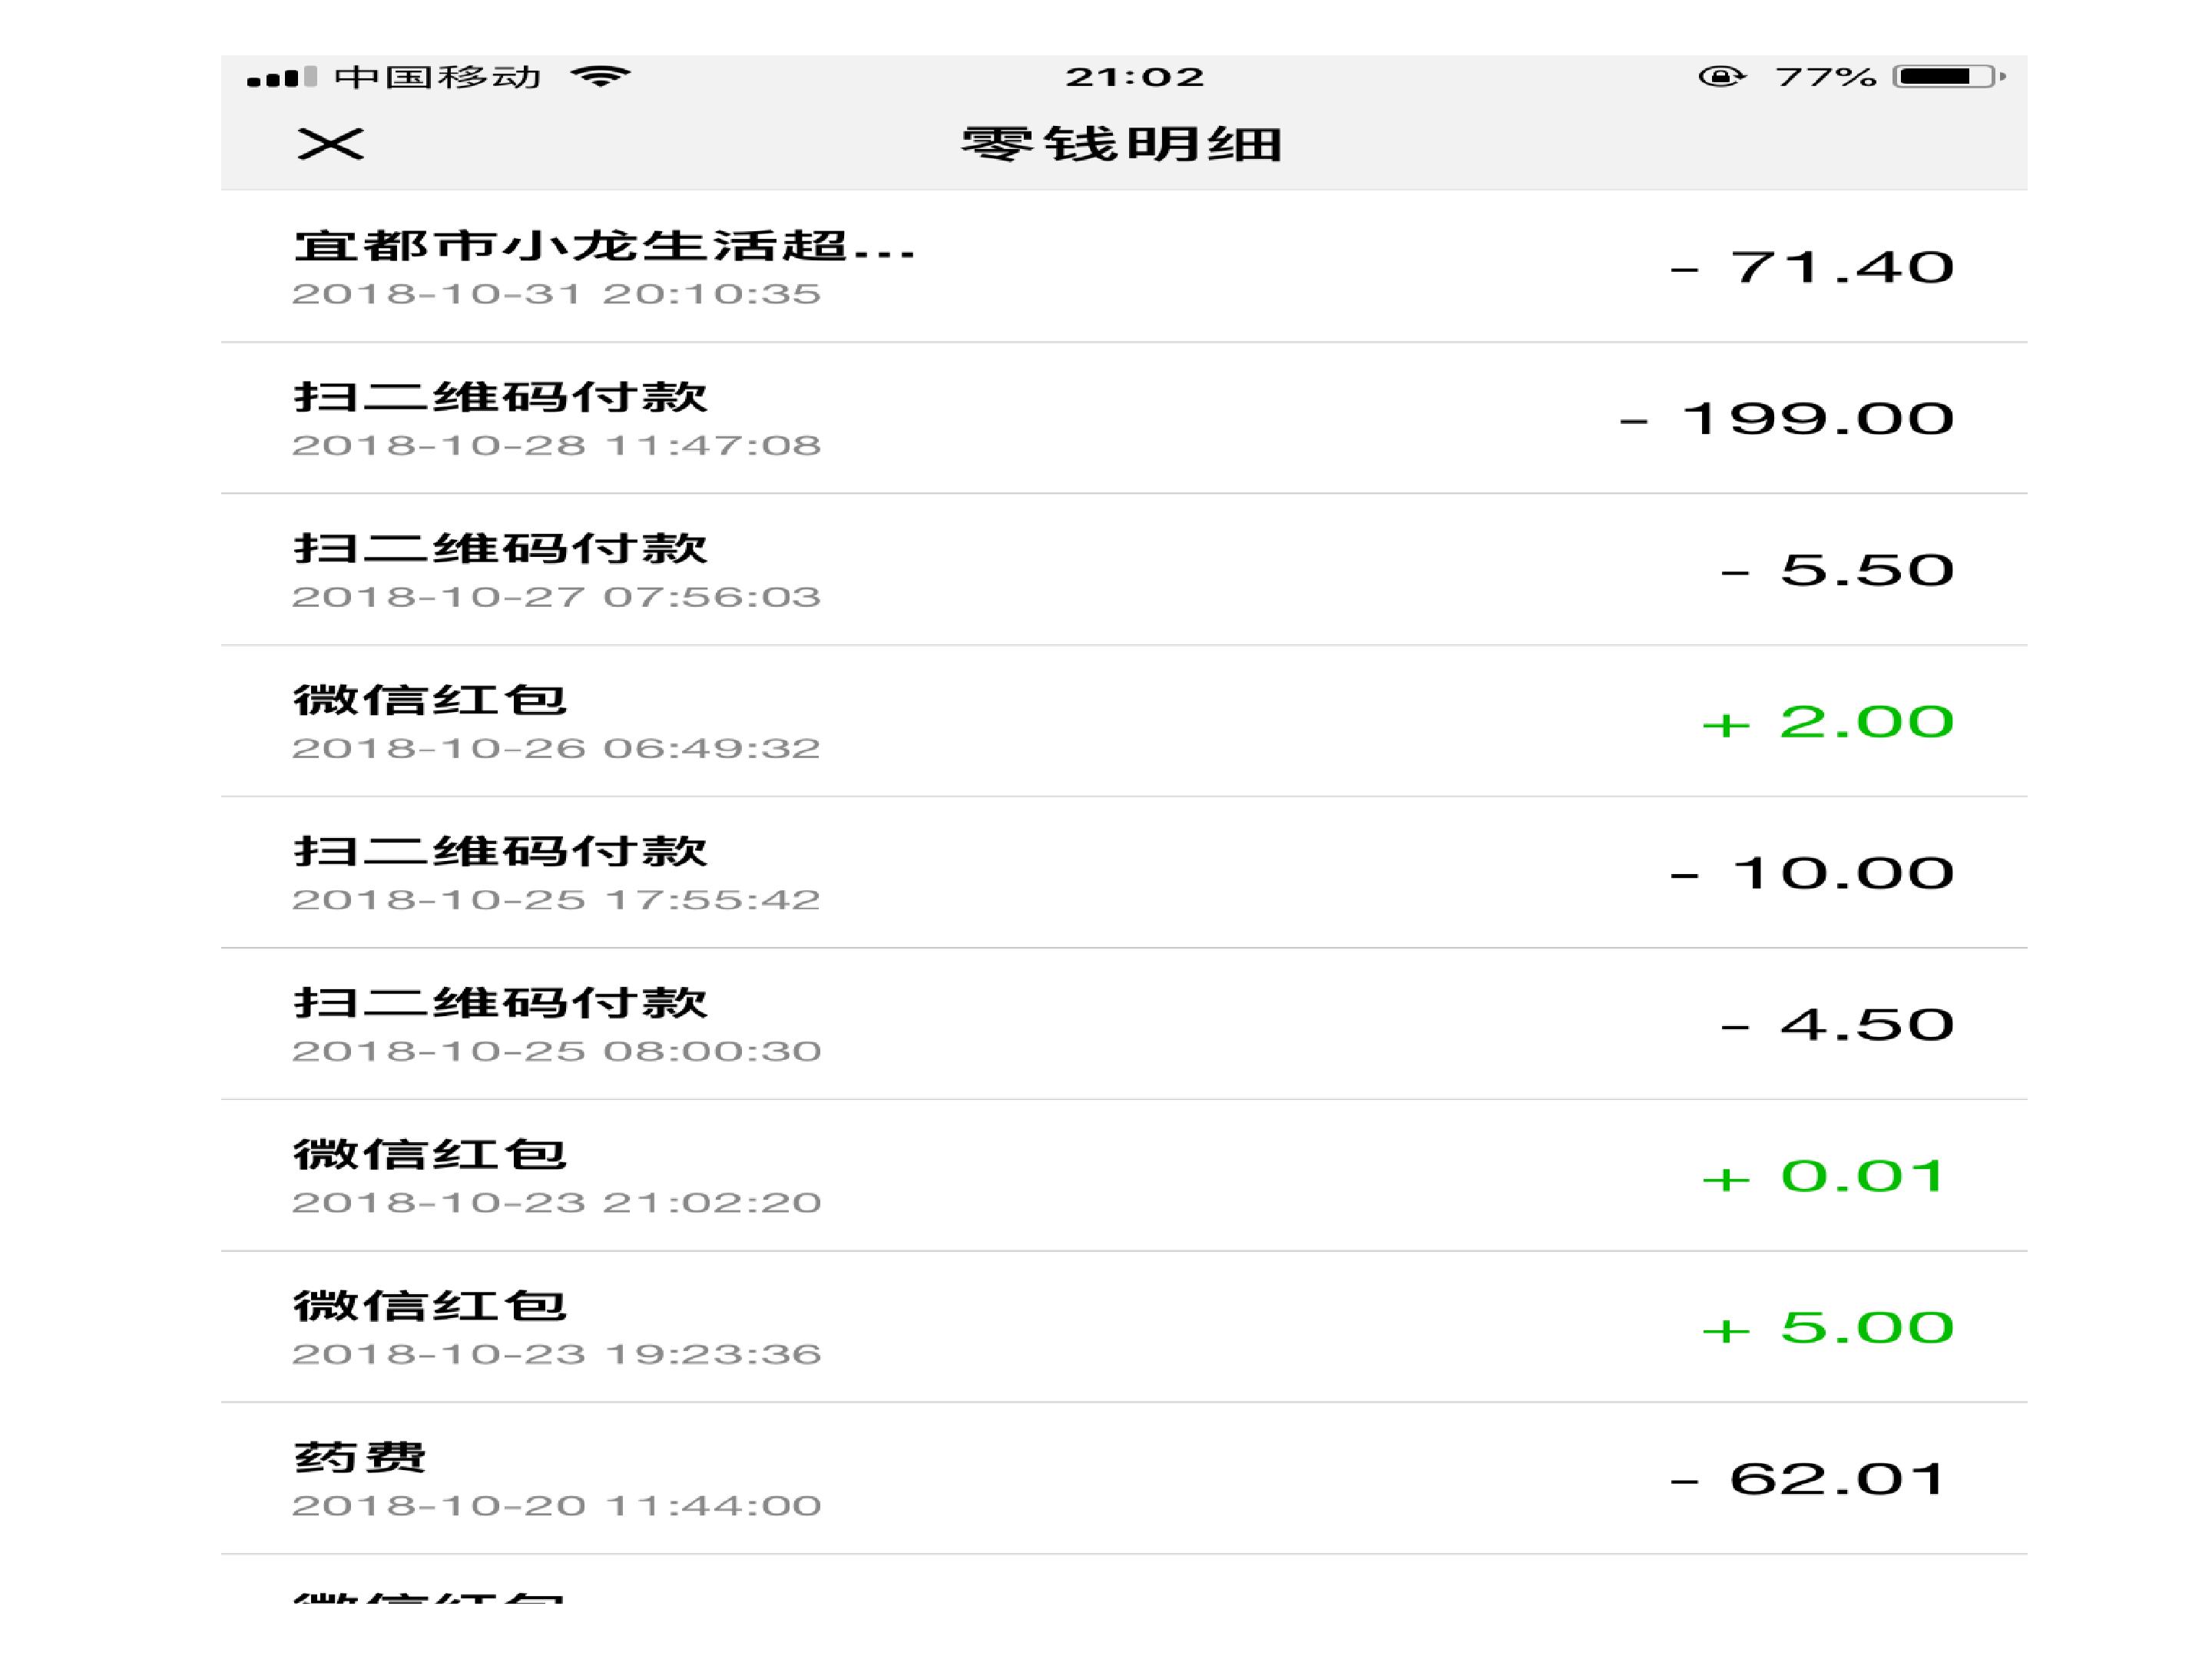Close the 零钱明细 page with X
This screenshot has height=1659, width=2212.
pyautogui.click(x=330, y=144)
